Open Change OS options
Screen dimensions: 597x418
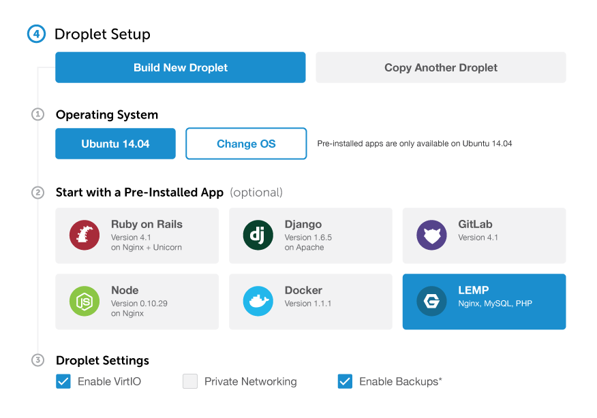point(246,144)
